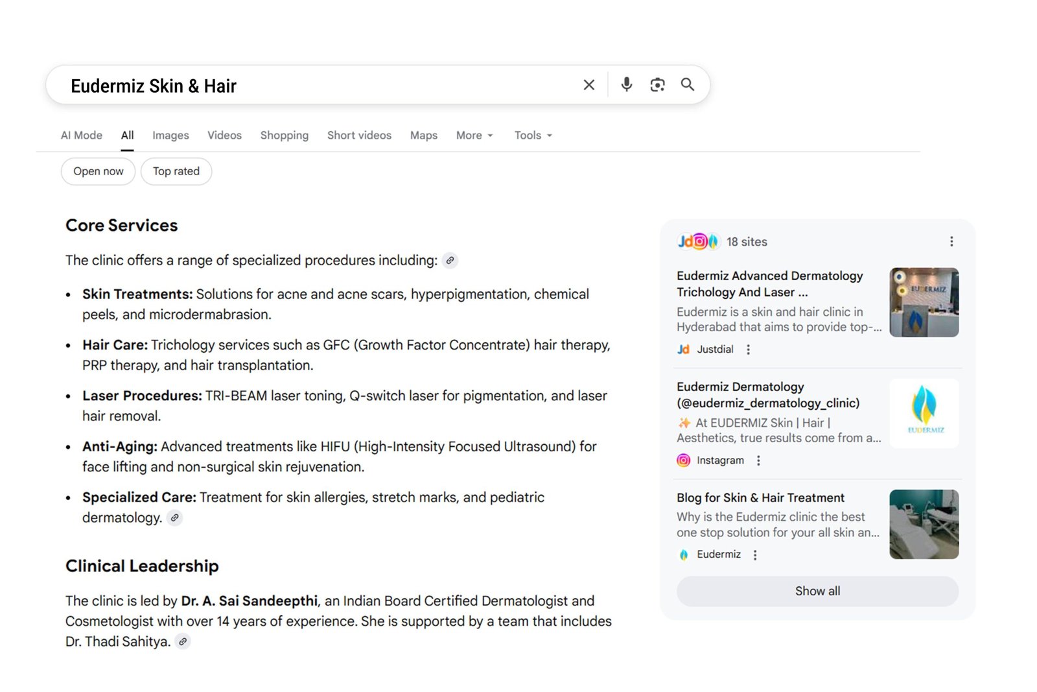
Task: Open options menu on the Justdial result
Action: tap(748, 349)
